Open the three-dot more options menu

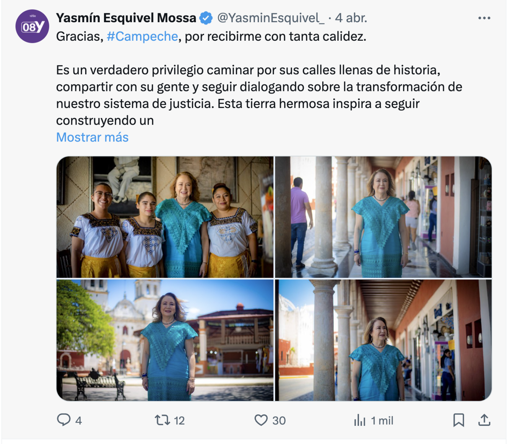(484, 18)
